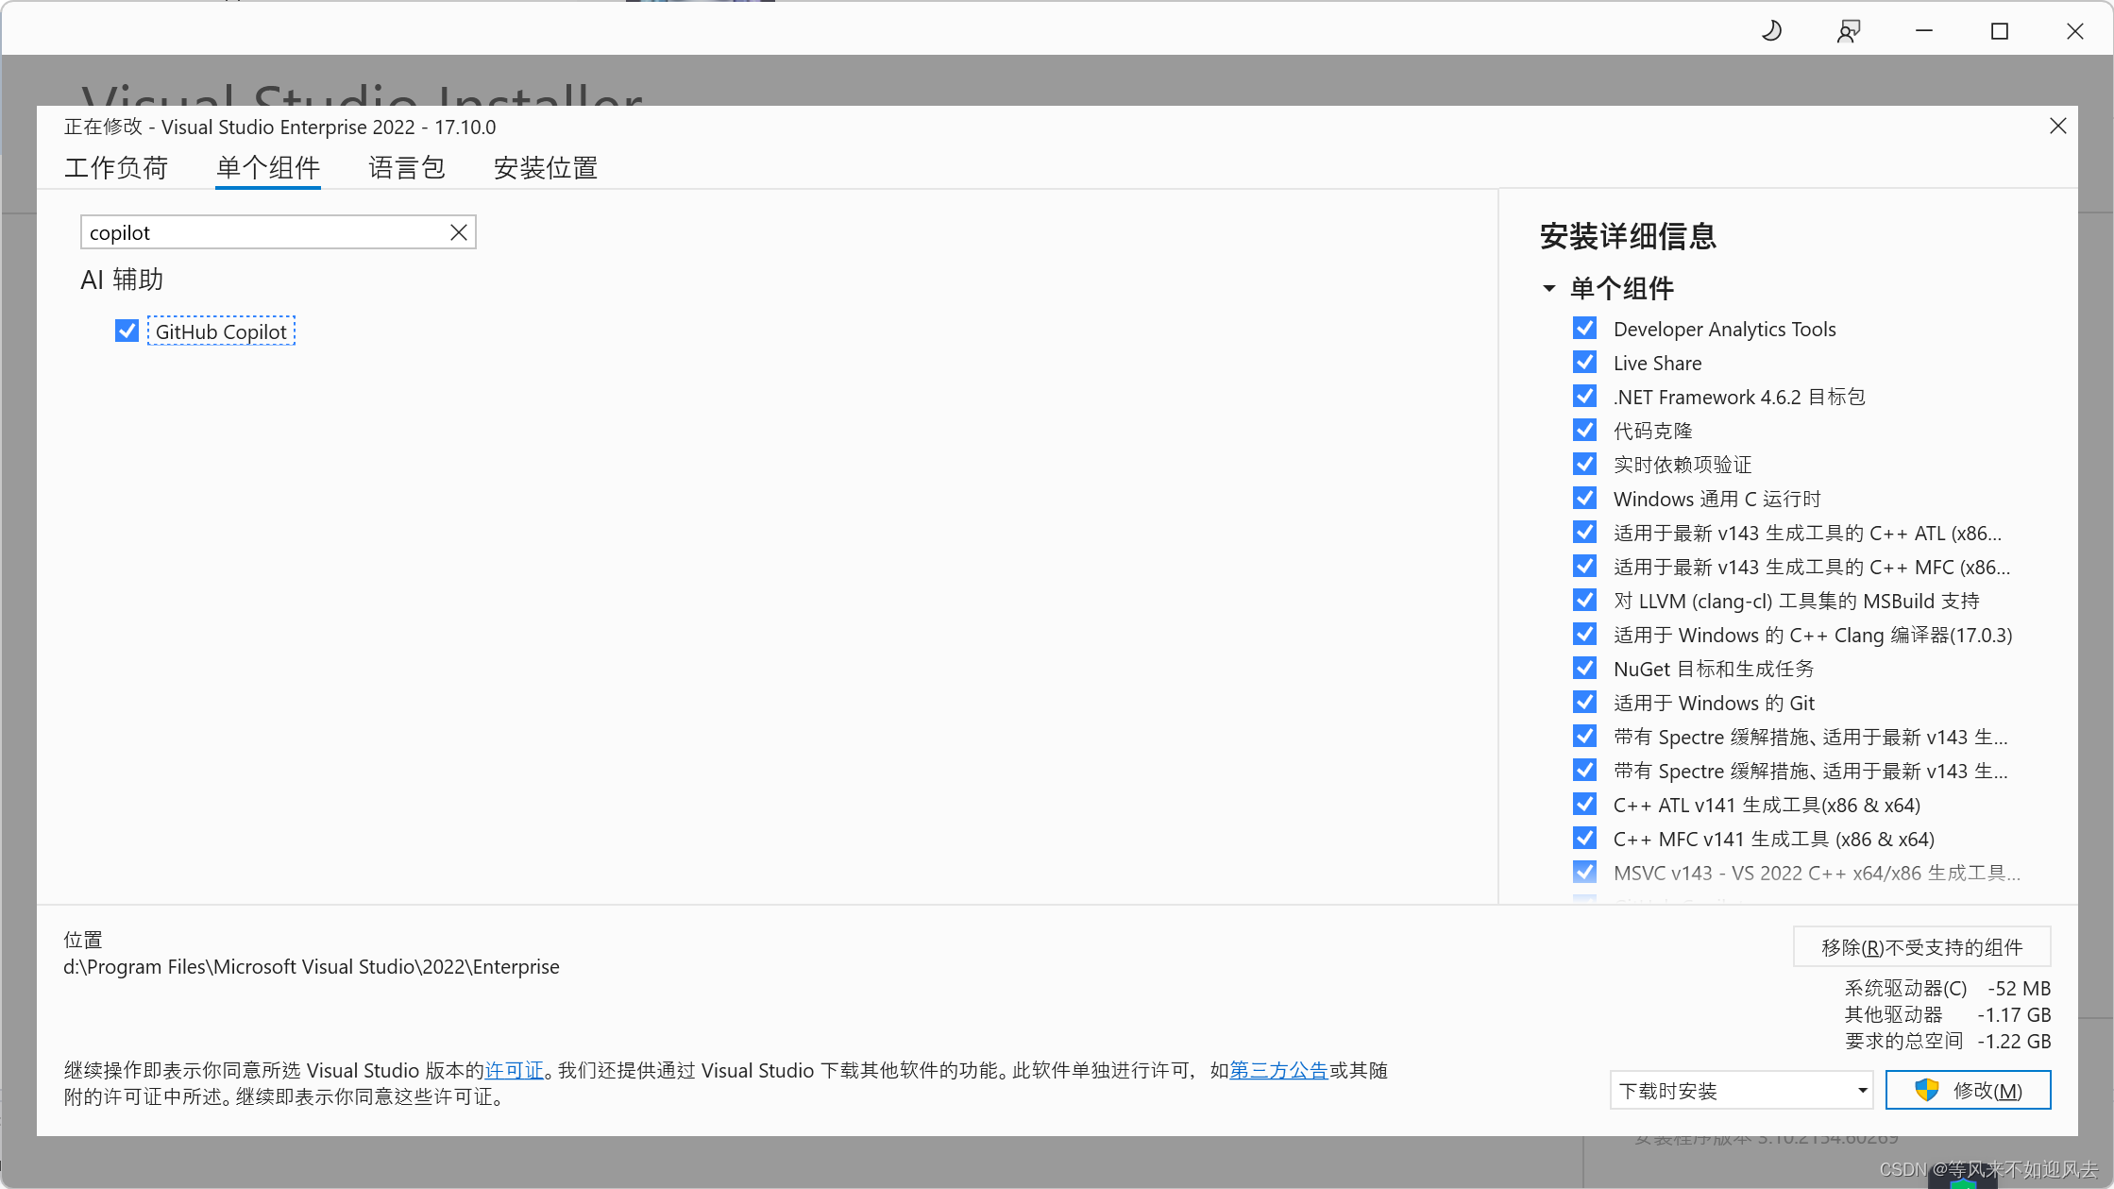
Task: Open the 下载时安装 dropdown
Action: click(1741, 1090)
